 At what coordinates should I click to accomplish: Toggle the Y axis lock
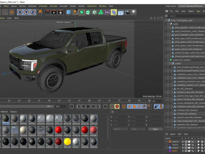point(26,12)
